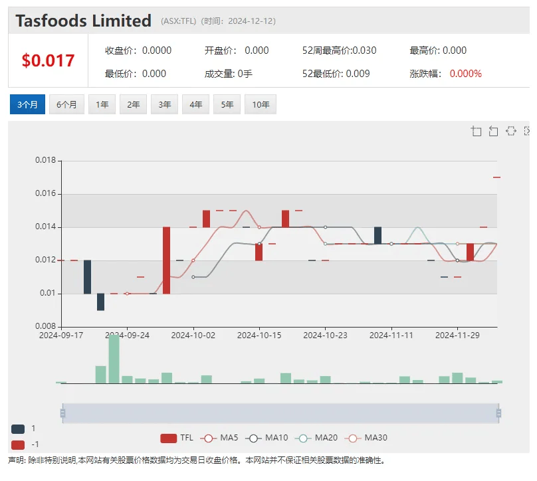Activate the area zoom tool icon

pyautogui.click(x=477, y=131)
